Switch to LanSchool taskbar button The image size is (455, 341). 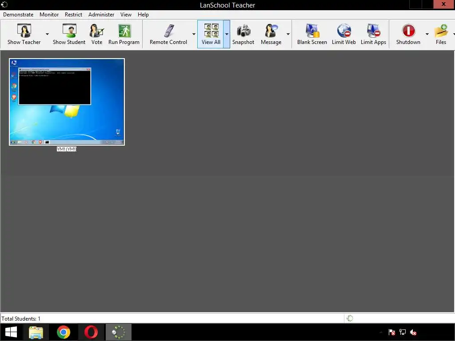tap(119, 332)
